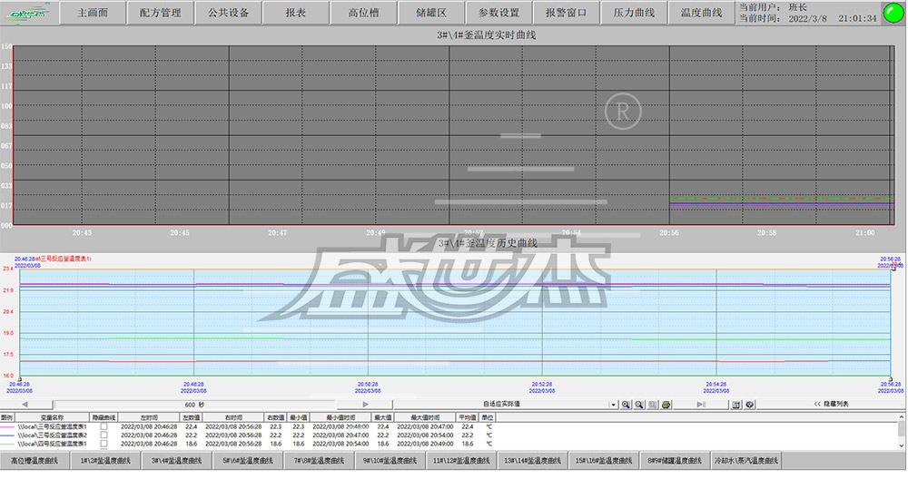Toggle hide curve for 四号反应釜温度表1

(x=104, y=444)
